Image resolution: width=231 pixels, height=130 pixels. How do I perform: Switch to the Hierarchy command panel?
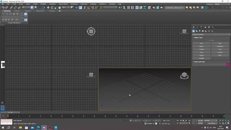(201, 27)
